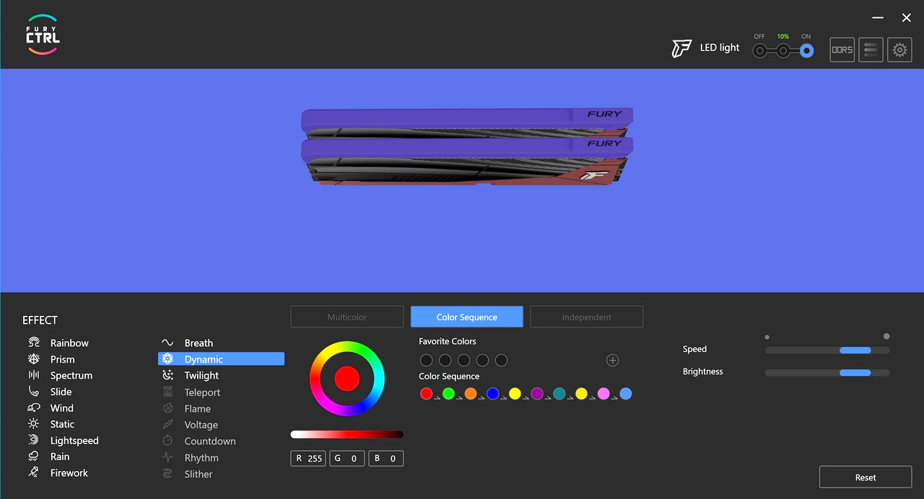Screen dimensions: 924x499
Task: Click the FURY CTRL logo
Action: tap(43, 35)
